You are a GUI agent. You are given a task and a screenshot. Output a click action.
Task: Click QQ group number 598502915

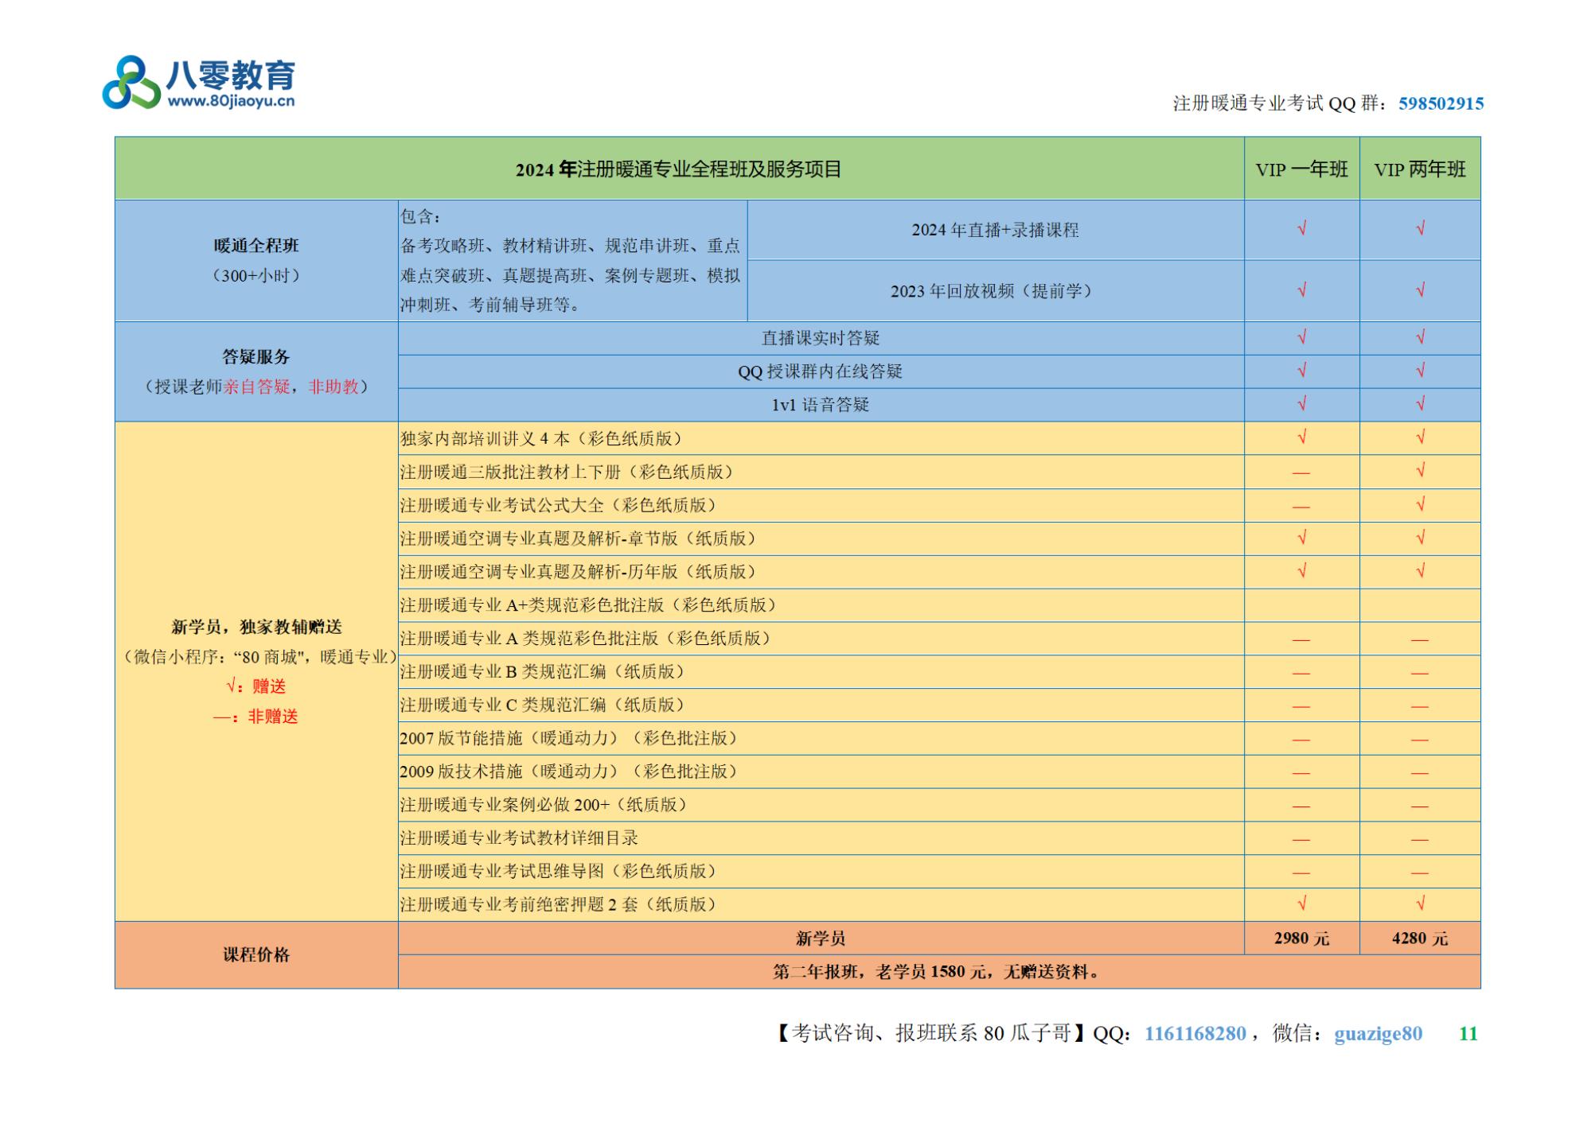pos(1441,103)
